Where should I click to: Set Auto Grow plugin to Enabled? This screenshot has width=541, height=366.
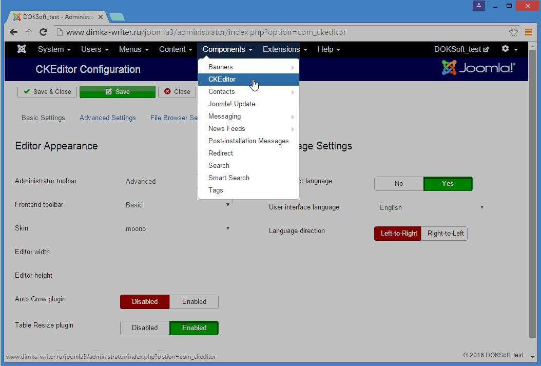[x=194, y=302]
